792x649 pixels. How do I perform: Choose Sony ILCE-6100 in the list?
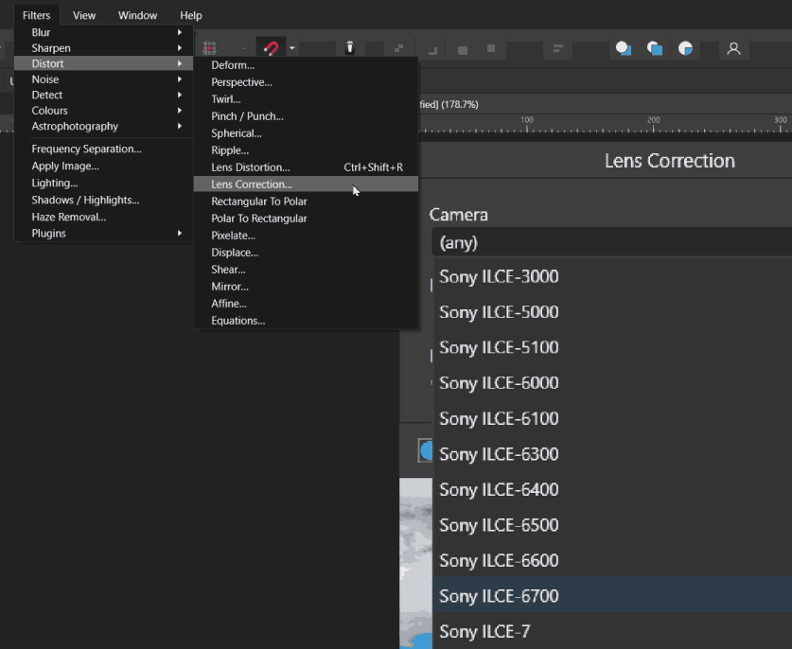[612, 419]
